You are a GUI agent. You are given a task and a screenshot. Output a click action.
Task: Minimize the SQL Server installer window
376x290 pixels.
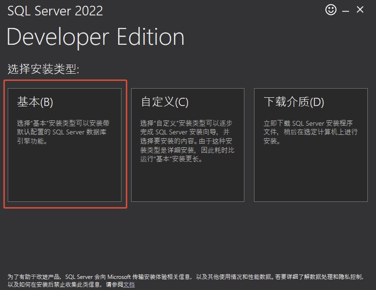[346, 10]
